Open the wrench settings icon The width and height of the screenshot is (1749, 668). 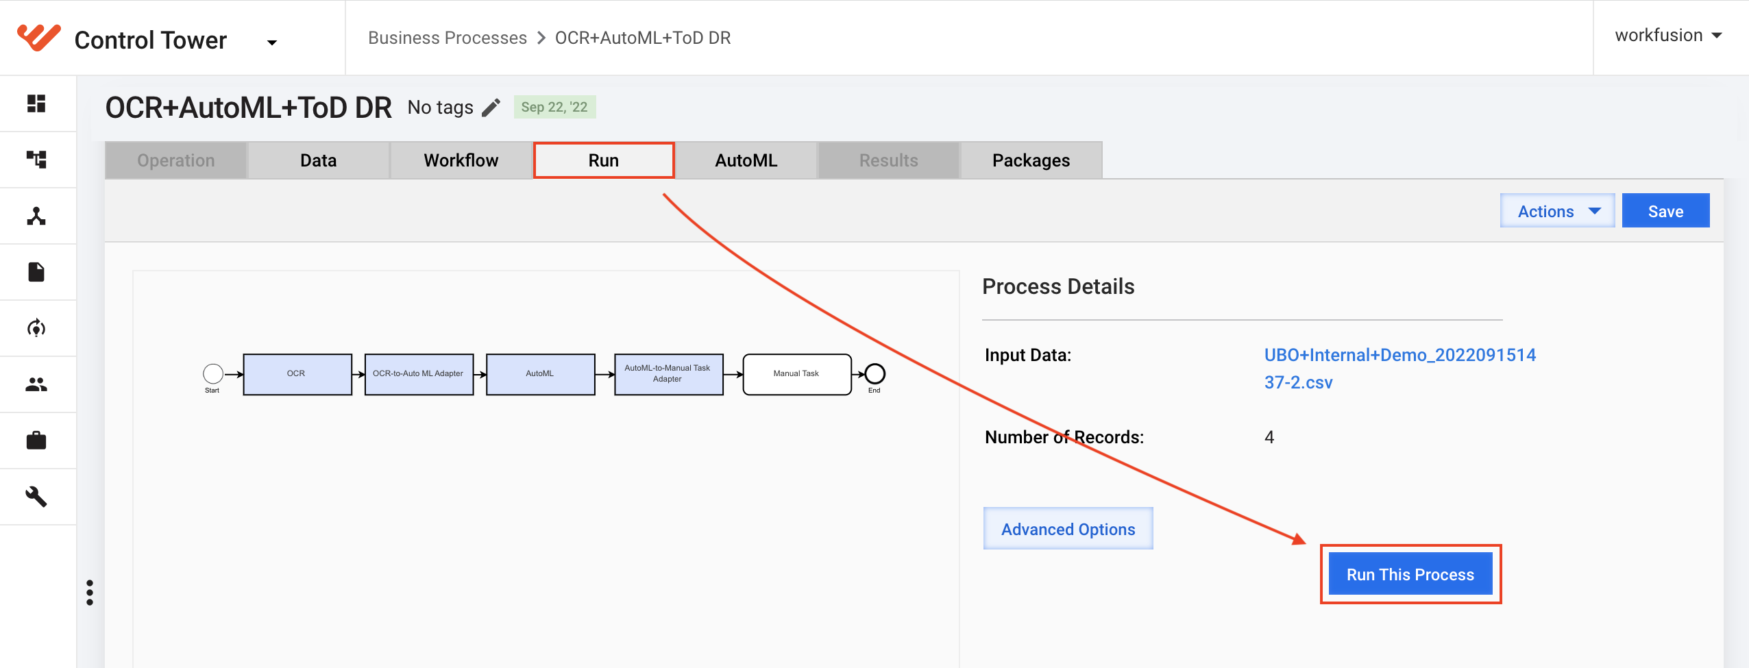coord(36,497)
